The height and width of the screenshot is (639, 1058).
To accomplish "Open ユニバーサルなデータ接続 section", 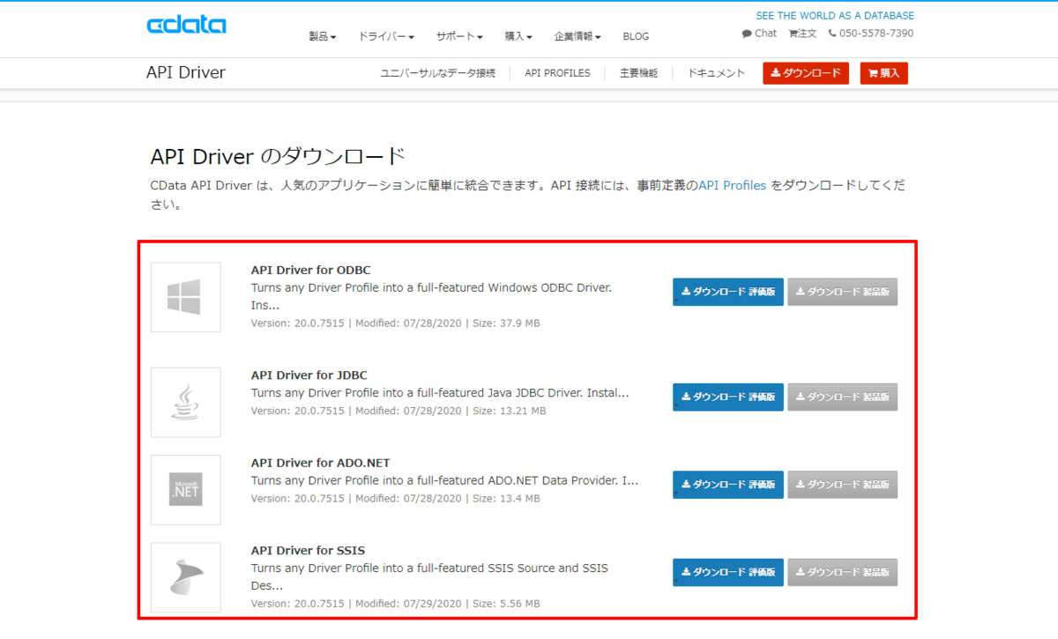I will pyautogui.click(x=437, y=73).
